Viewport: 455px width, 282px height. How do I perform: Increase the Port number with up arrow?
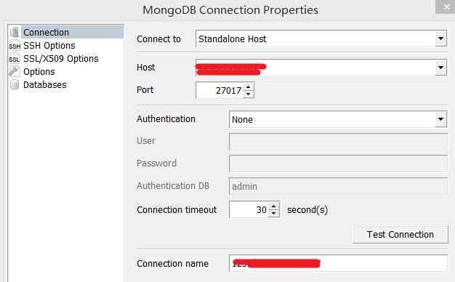(x=248, y=86)
